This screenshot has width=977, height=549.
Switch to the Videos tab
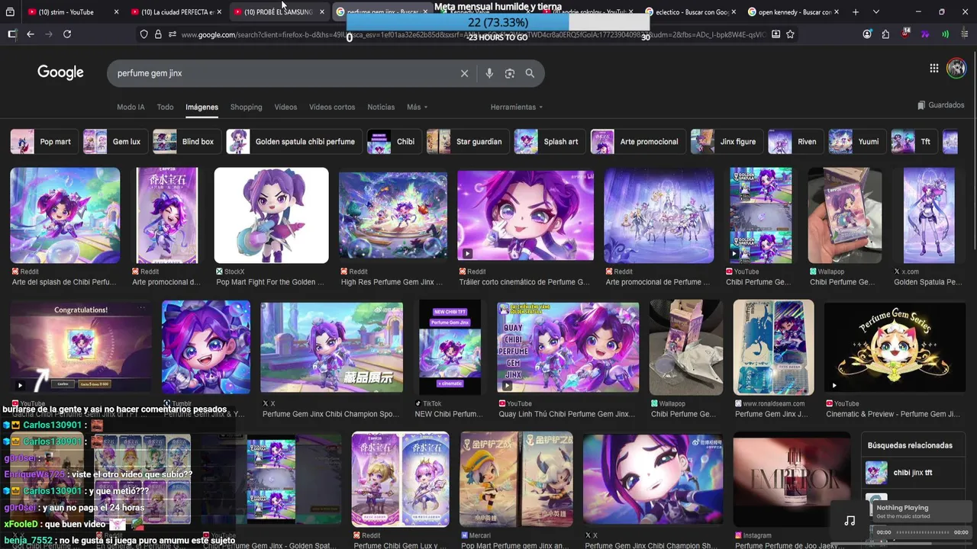pos(285,108)
